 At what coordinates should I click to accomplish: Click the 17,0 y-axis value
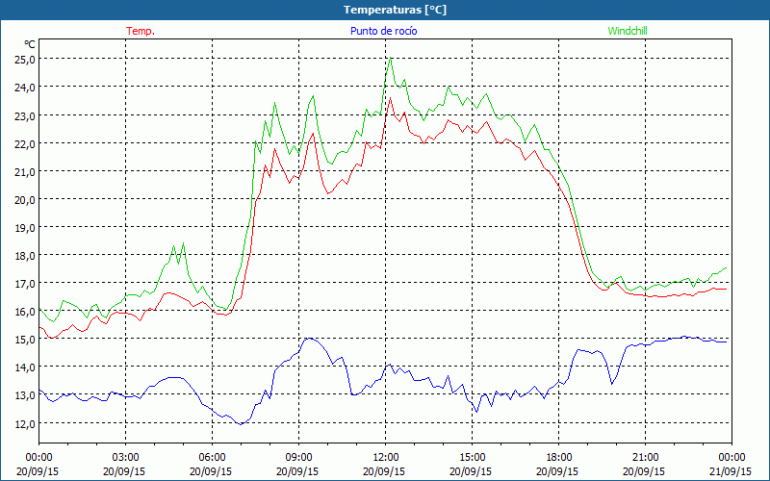pyautogui.click(x=25, y=283)
